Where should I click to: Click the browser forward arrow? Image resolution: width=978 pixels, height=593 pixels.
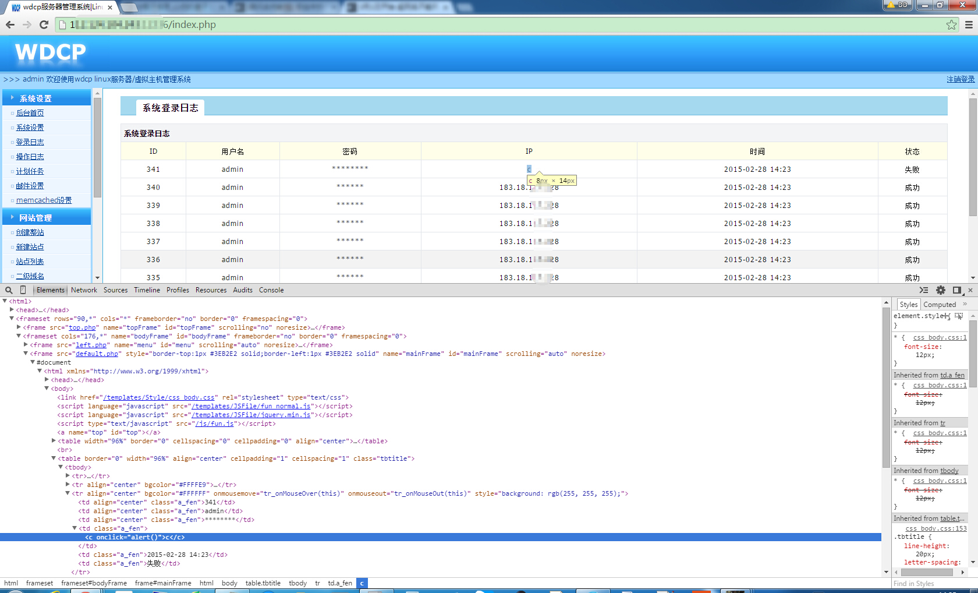click(27, 24)
